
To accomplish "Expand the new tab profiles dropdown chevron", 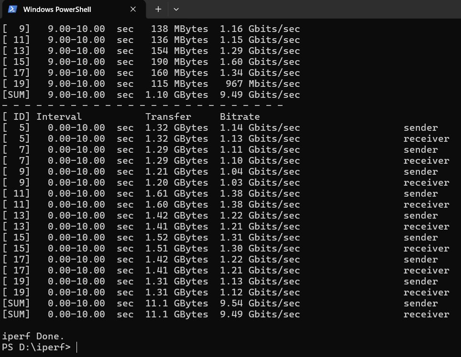I will 176,9.
